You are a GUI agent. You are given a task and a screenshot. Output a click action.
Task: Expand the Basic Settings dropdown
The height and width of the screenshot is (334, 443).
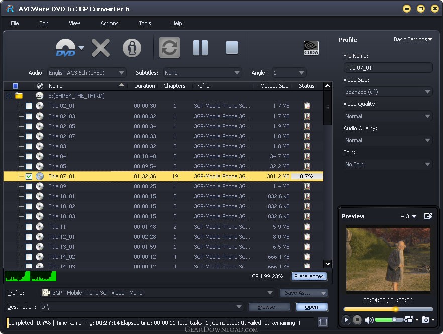point(413,39)
